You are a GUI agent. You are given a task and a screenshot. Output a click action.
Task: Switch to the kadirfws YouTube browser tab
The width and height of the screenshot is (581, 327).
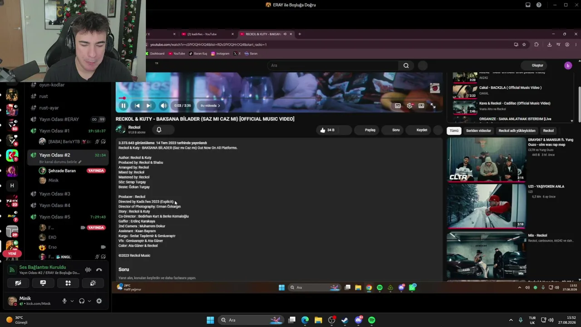point(207,34)
